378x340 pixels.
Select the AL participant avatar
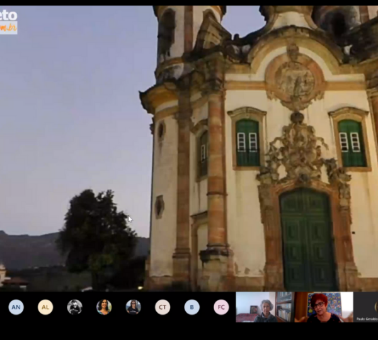[45, 307]
